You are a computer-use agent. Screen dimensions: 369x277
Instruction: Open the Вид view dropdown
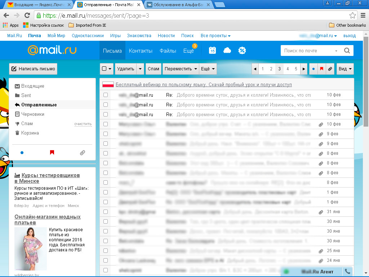(345, 69)
